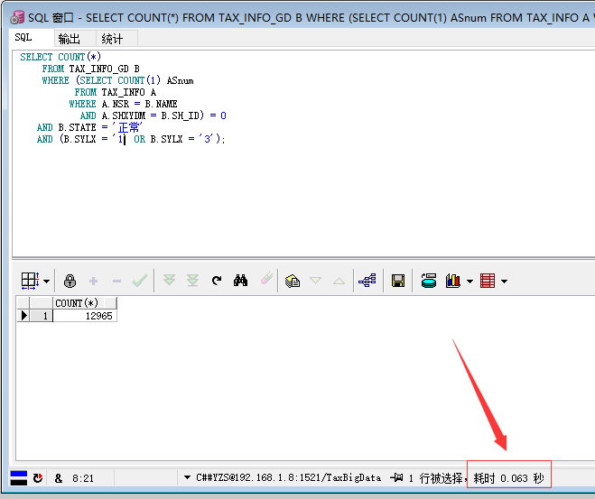595x499 pixels.
Task: Click the fetch last page icon
Action: coord(193,281)
